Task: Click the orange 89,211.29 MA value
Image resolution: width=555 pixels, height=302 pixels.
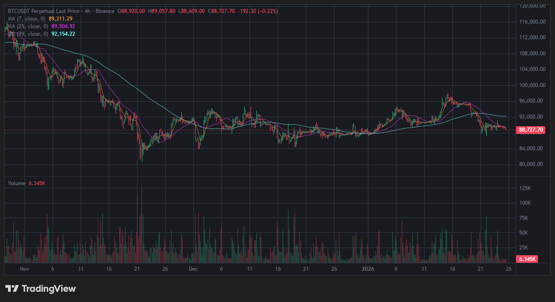Action: point(60,19)
